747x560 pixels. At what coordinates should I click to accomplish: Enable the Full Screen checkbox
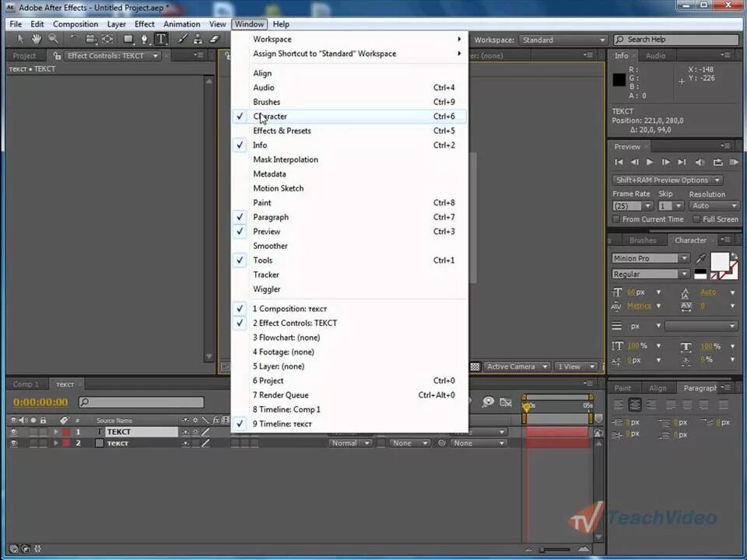click(696, 219)
